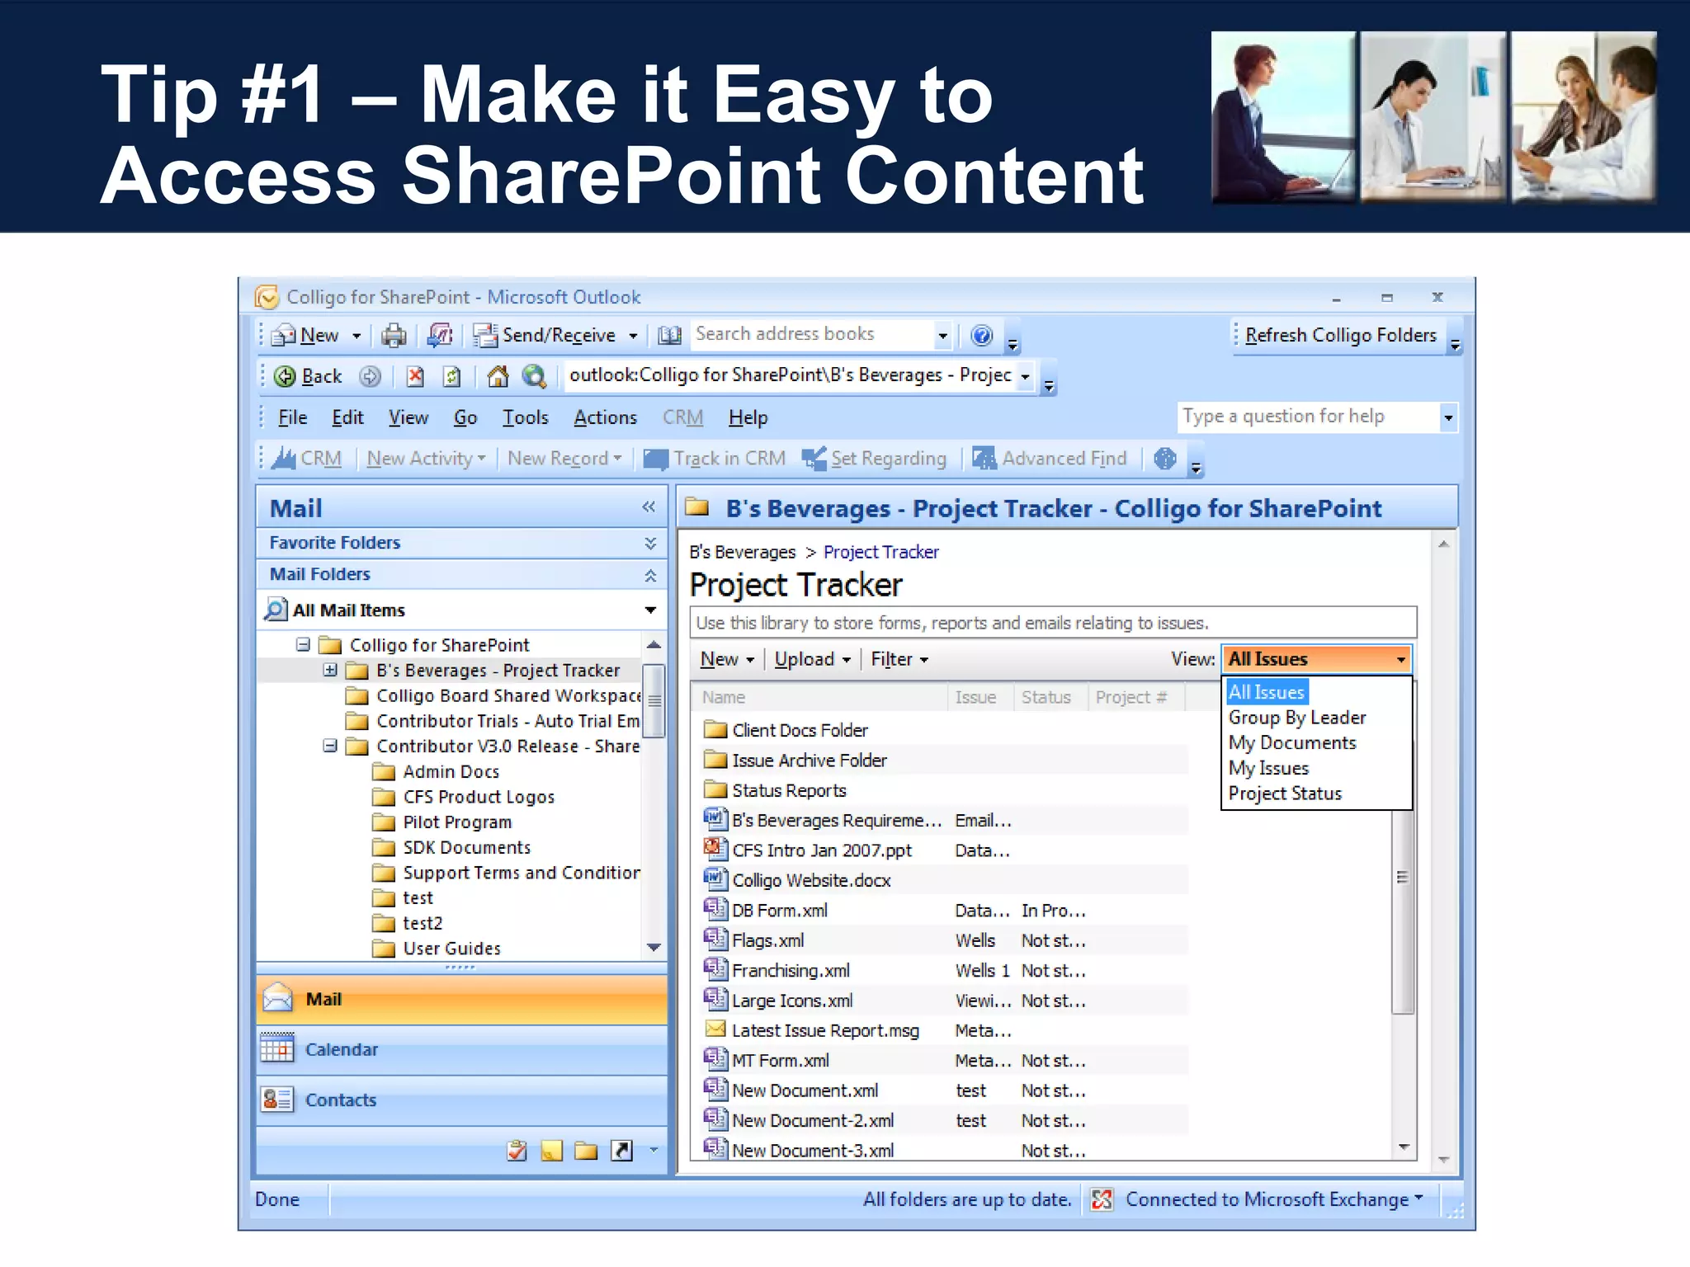Viewport: 1690px width, 1267px height.
Task: Minimize the Mail navigation pane chevron
Action: (x=649, y=507)
